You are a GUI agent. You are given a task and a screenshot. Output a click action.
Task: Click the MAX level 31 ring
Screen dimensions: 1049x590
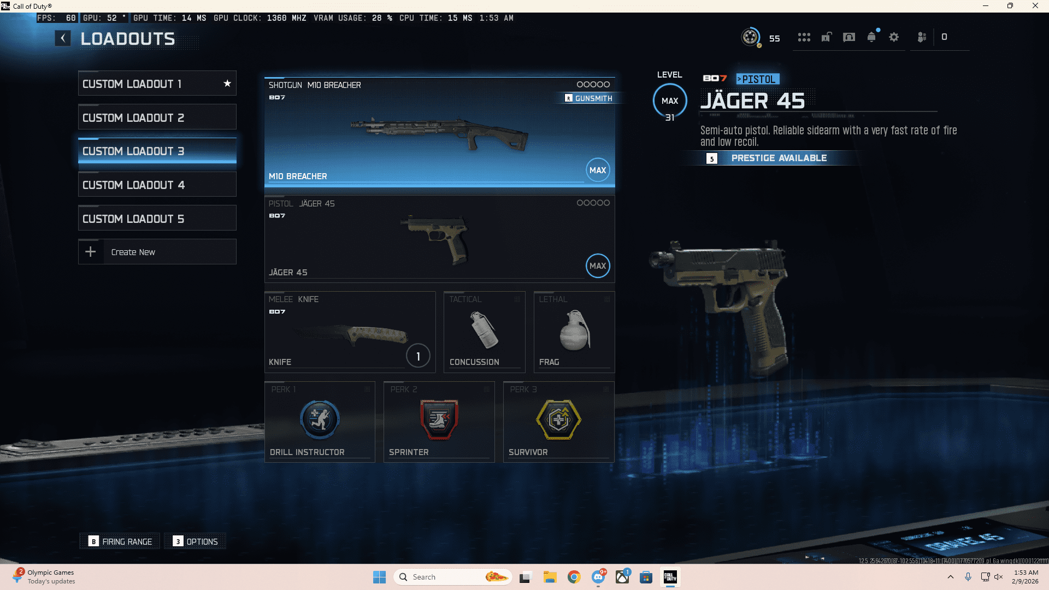tap(670, 101)
